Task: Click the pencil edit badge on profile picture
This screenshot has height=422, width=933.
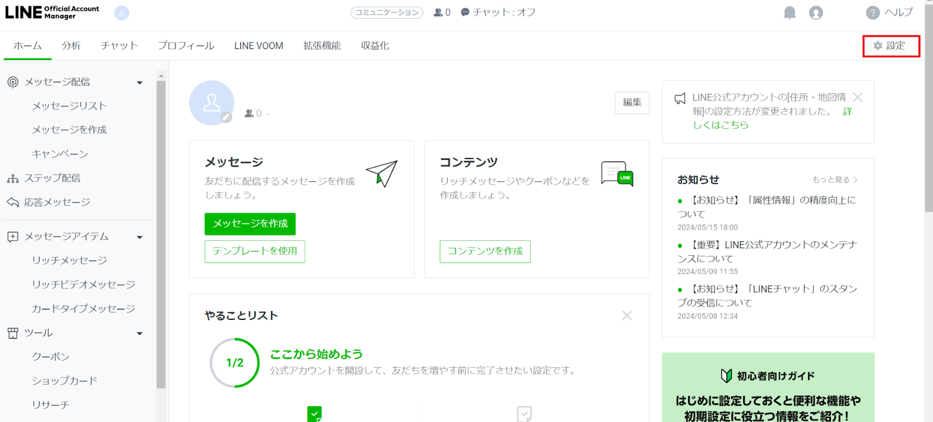Action: pyautogui.click(x=226, y=117)
